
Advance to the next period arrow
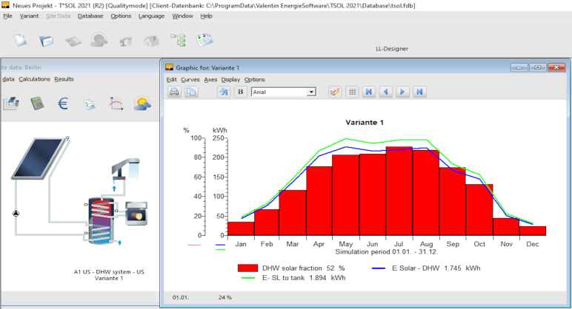[402, 92]
